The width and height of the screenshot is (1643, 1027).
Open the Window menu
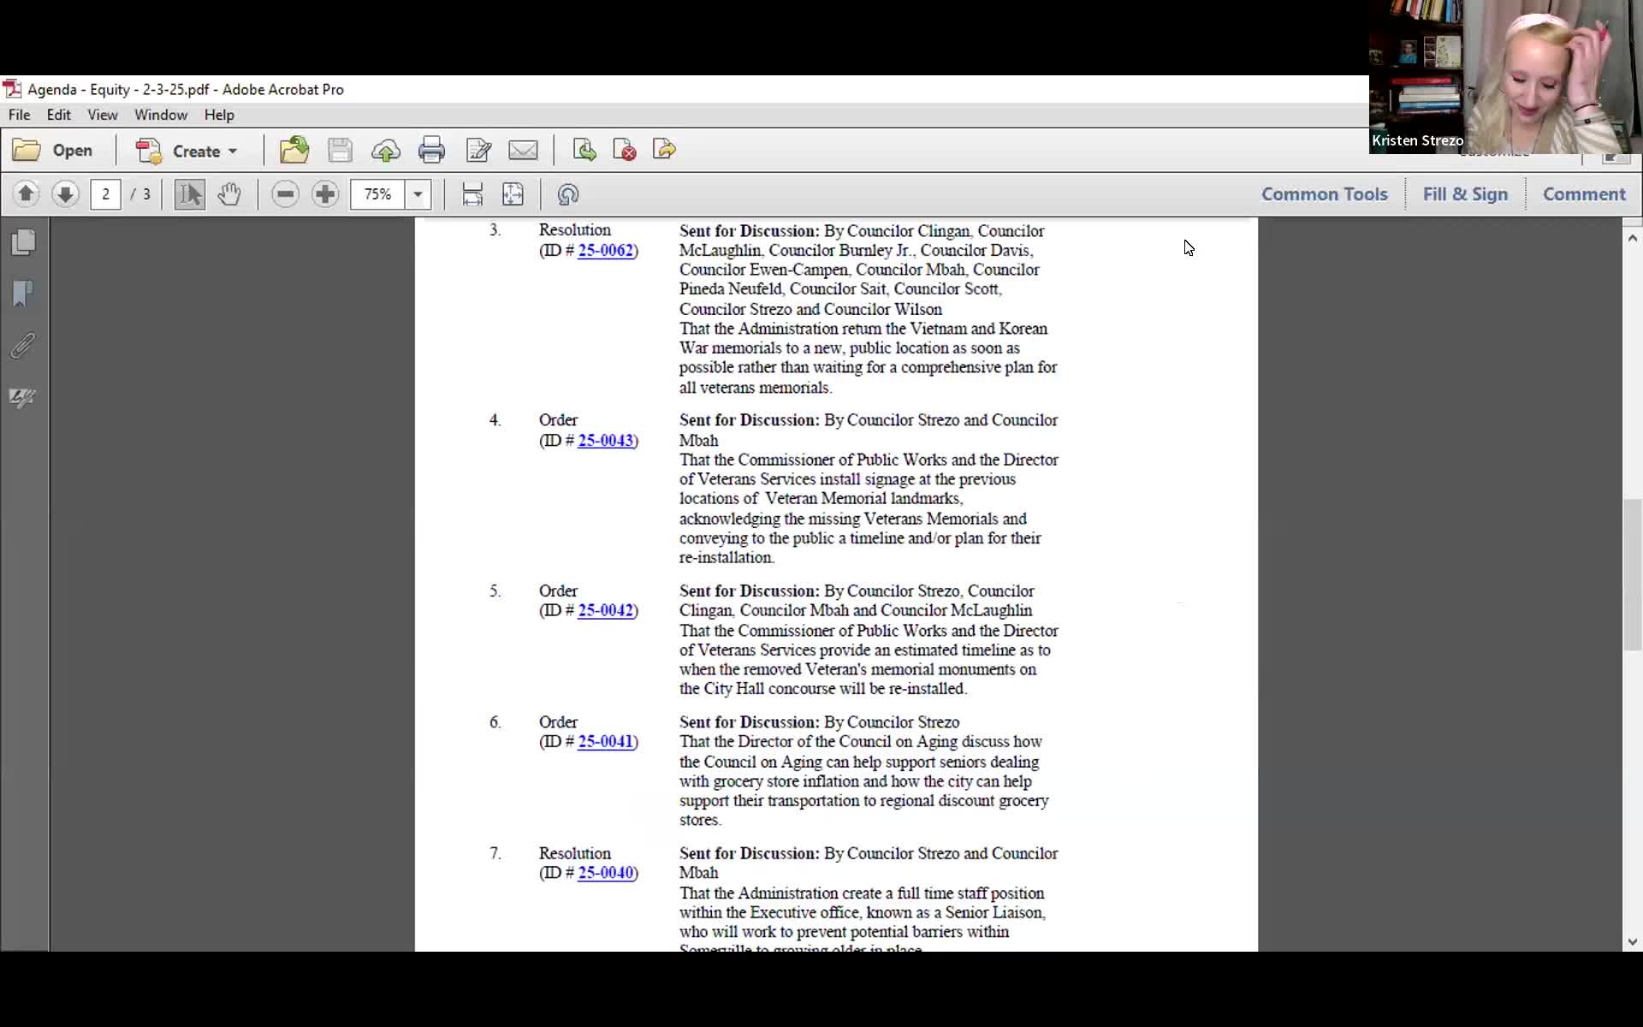[x=160, y=115]
